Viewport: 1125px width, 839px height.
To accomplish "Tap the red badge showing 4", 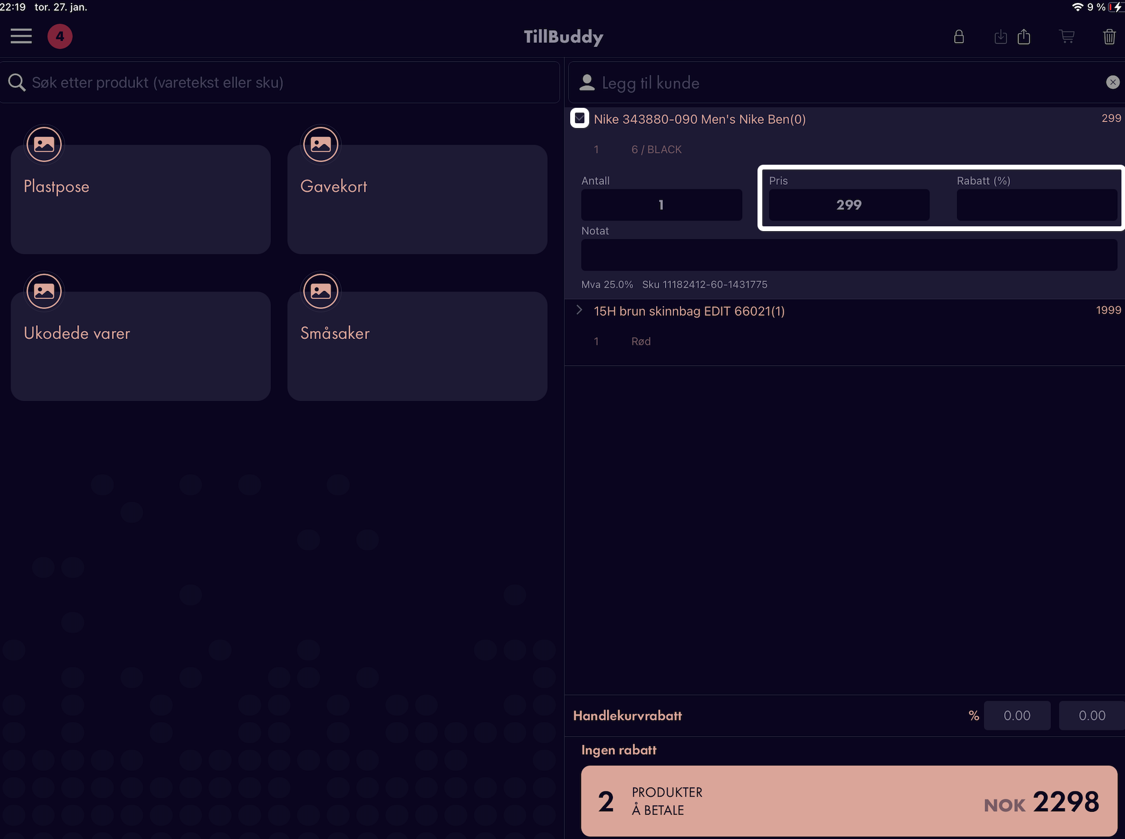I will pyautogui.click(x=60, y=36).
